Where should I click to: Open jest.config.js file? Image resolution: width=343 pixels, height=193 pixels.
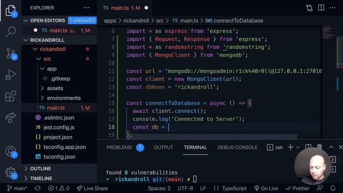pyautogui.click(x=59, y=128)
